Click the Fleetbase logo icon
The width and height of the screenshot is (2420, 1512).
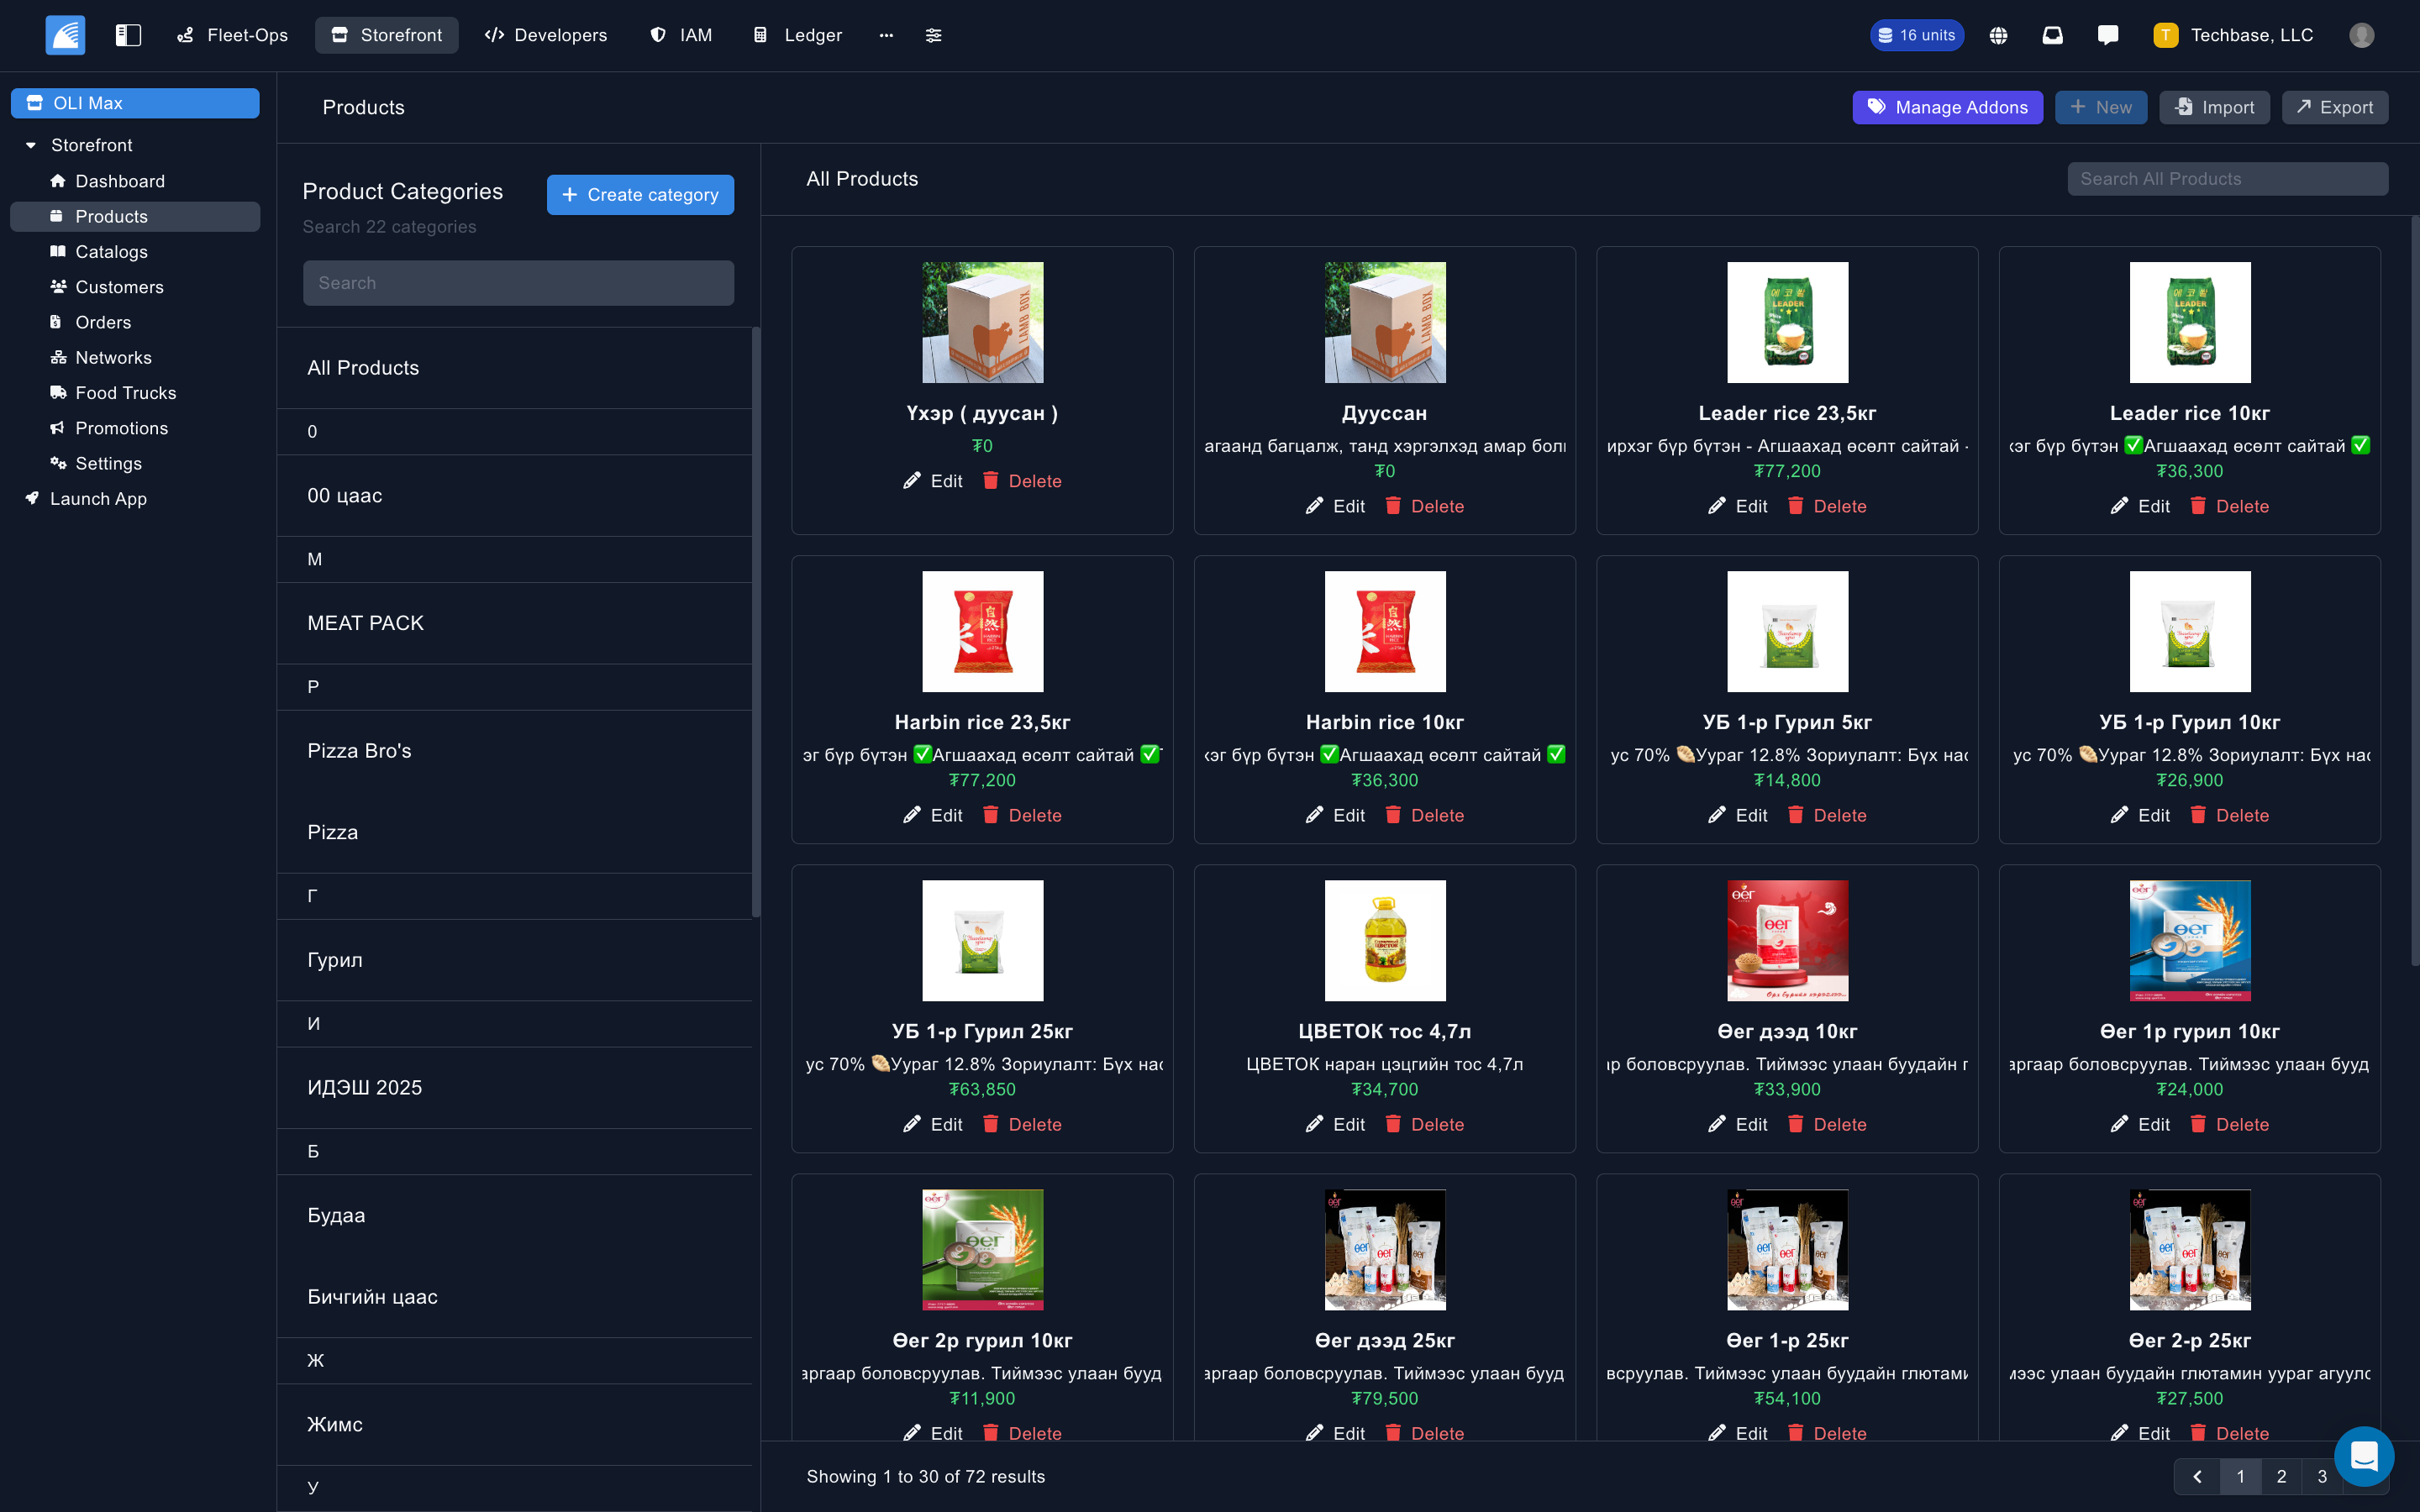[x=65, y=35]
